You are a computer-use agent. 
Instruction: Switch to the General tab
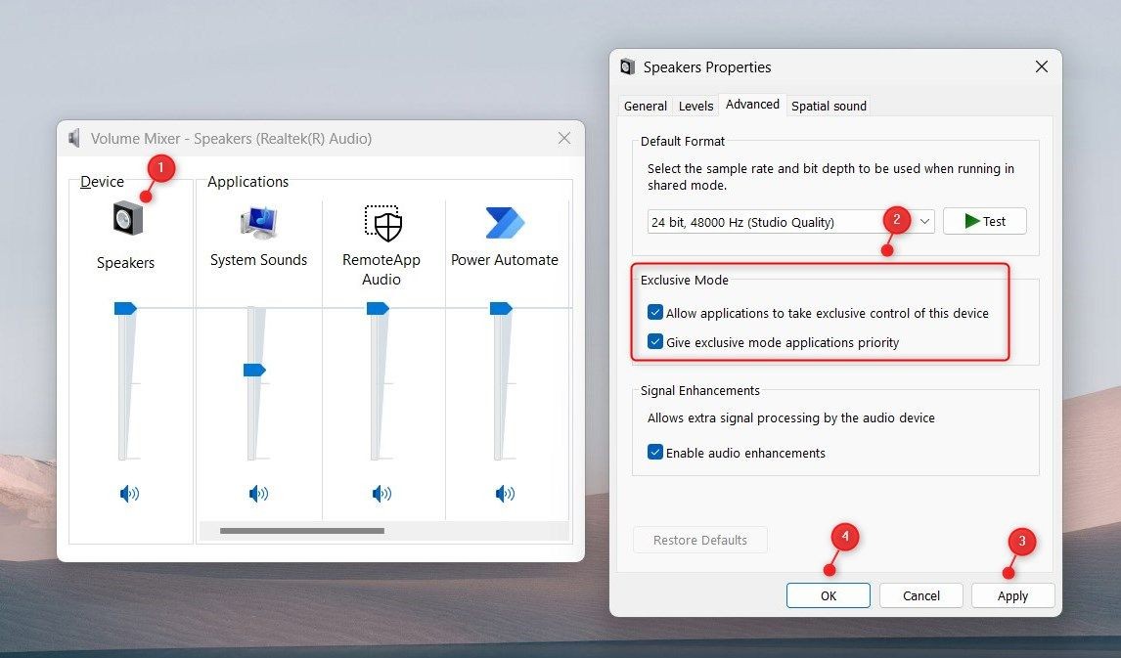pyautogui.click(x=645, y=106)
